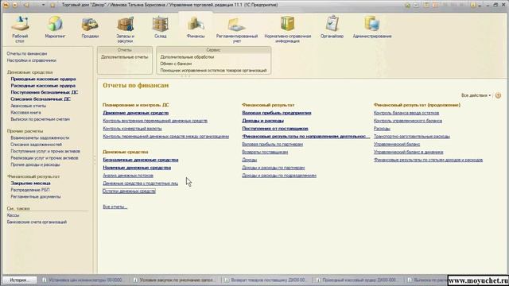Click the favorites star in title bar
509x286 pixels.
point(52,5)
